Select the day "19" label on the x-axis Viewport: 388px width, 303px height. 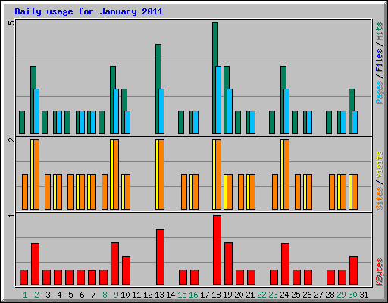point(227,295)
